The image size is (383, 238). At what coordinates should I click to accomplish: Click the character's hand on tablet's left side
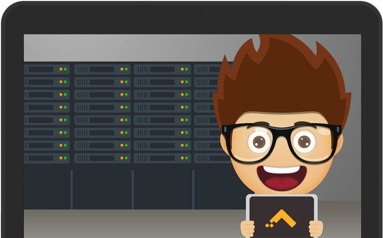[x=248, y=228]
